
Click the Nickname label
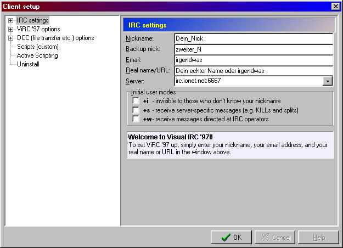[139, 38]
